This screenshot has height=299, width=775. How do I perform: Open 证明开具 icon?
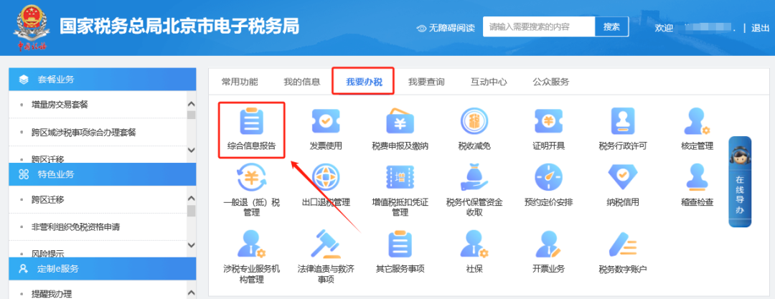(549, 122)
